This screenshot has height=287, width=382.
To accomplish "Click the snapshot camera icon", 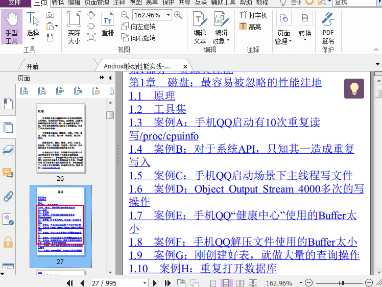I will tap(50, 15).
